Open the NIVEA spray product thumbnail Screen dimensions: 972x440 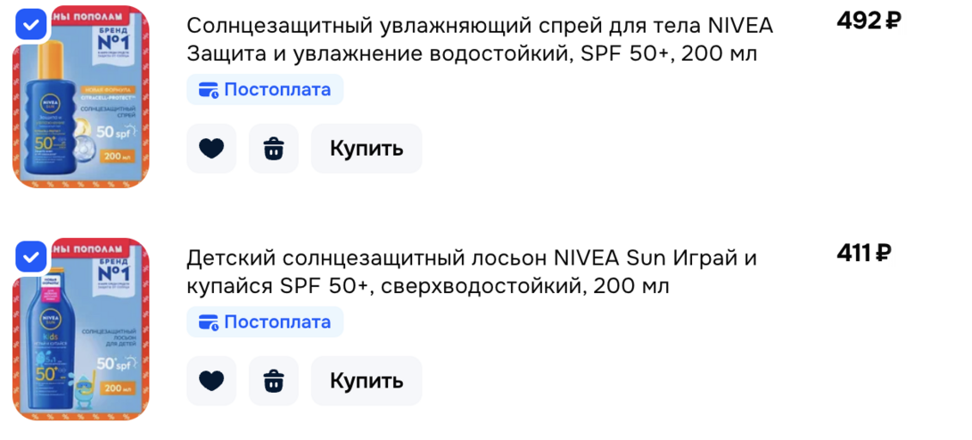[x=81, y=97]
